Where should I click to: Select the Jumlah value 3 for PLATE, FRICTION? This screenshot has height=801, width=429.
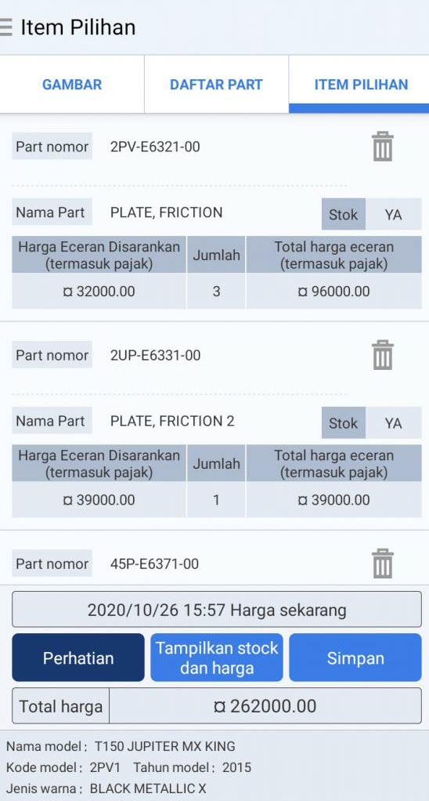point(216,292)
